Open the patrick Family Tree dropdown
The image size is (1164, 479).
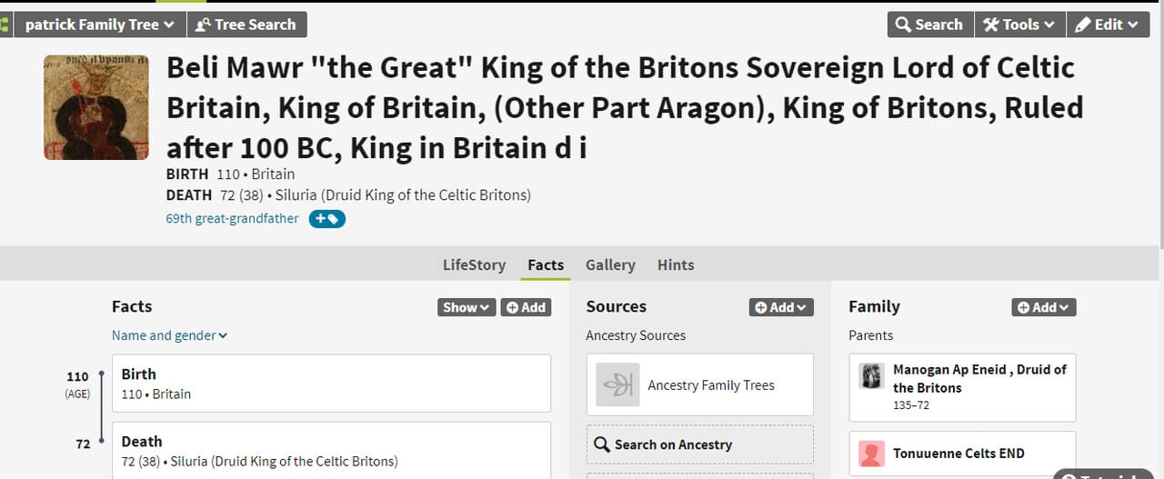point(99,25)
